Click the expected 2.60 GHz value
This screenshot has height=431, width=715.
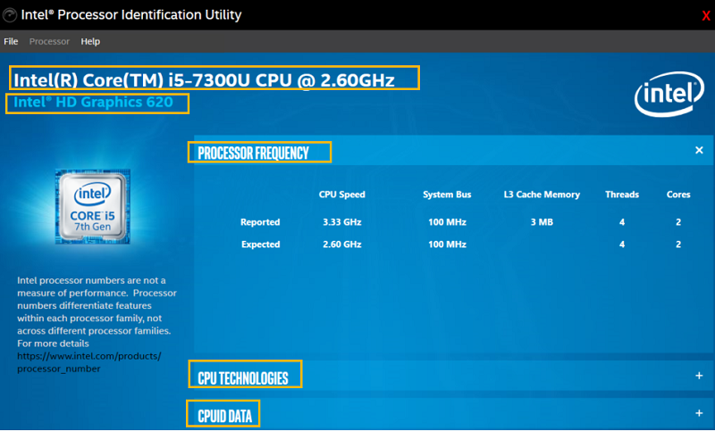pos(342,245)
